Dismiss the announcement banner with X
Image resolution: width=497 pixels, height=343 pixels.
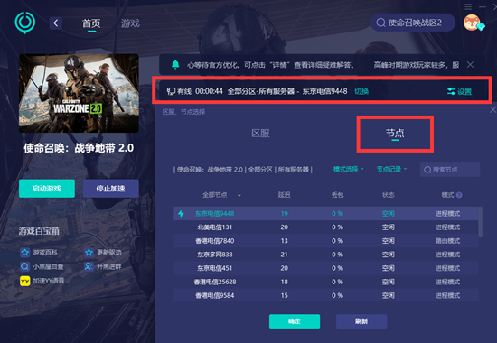pyautogui.click(x=470, y=65)
